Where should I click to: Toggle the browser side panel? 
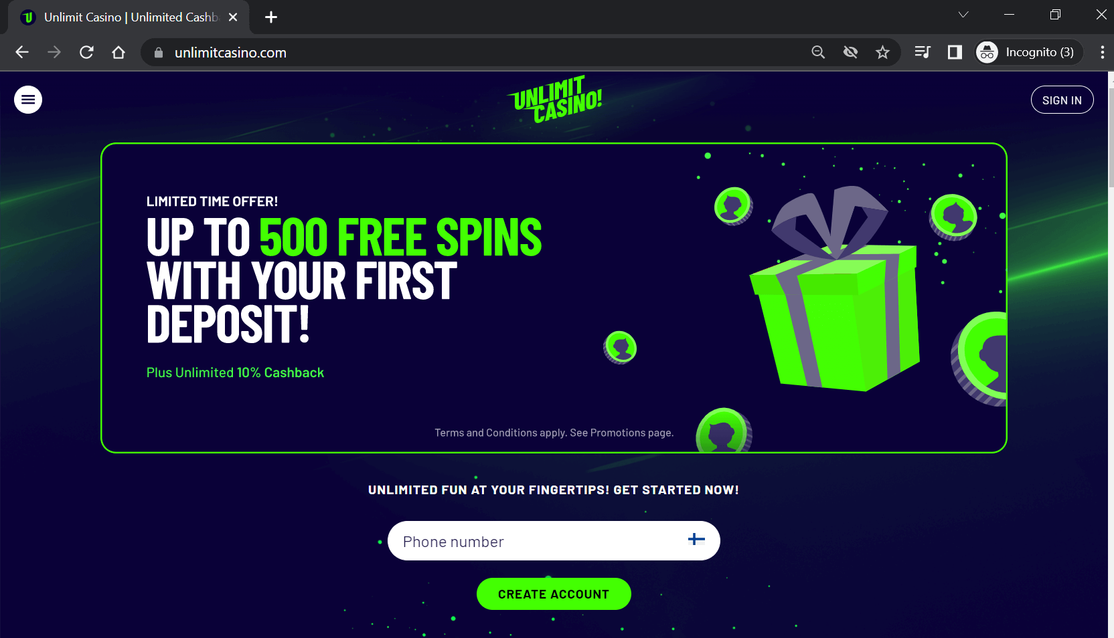(955, 52)
